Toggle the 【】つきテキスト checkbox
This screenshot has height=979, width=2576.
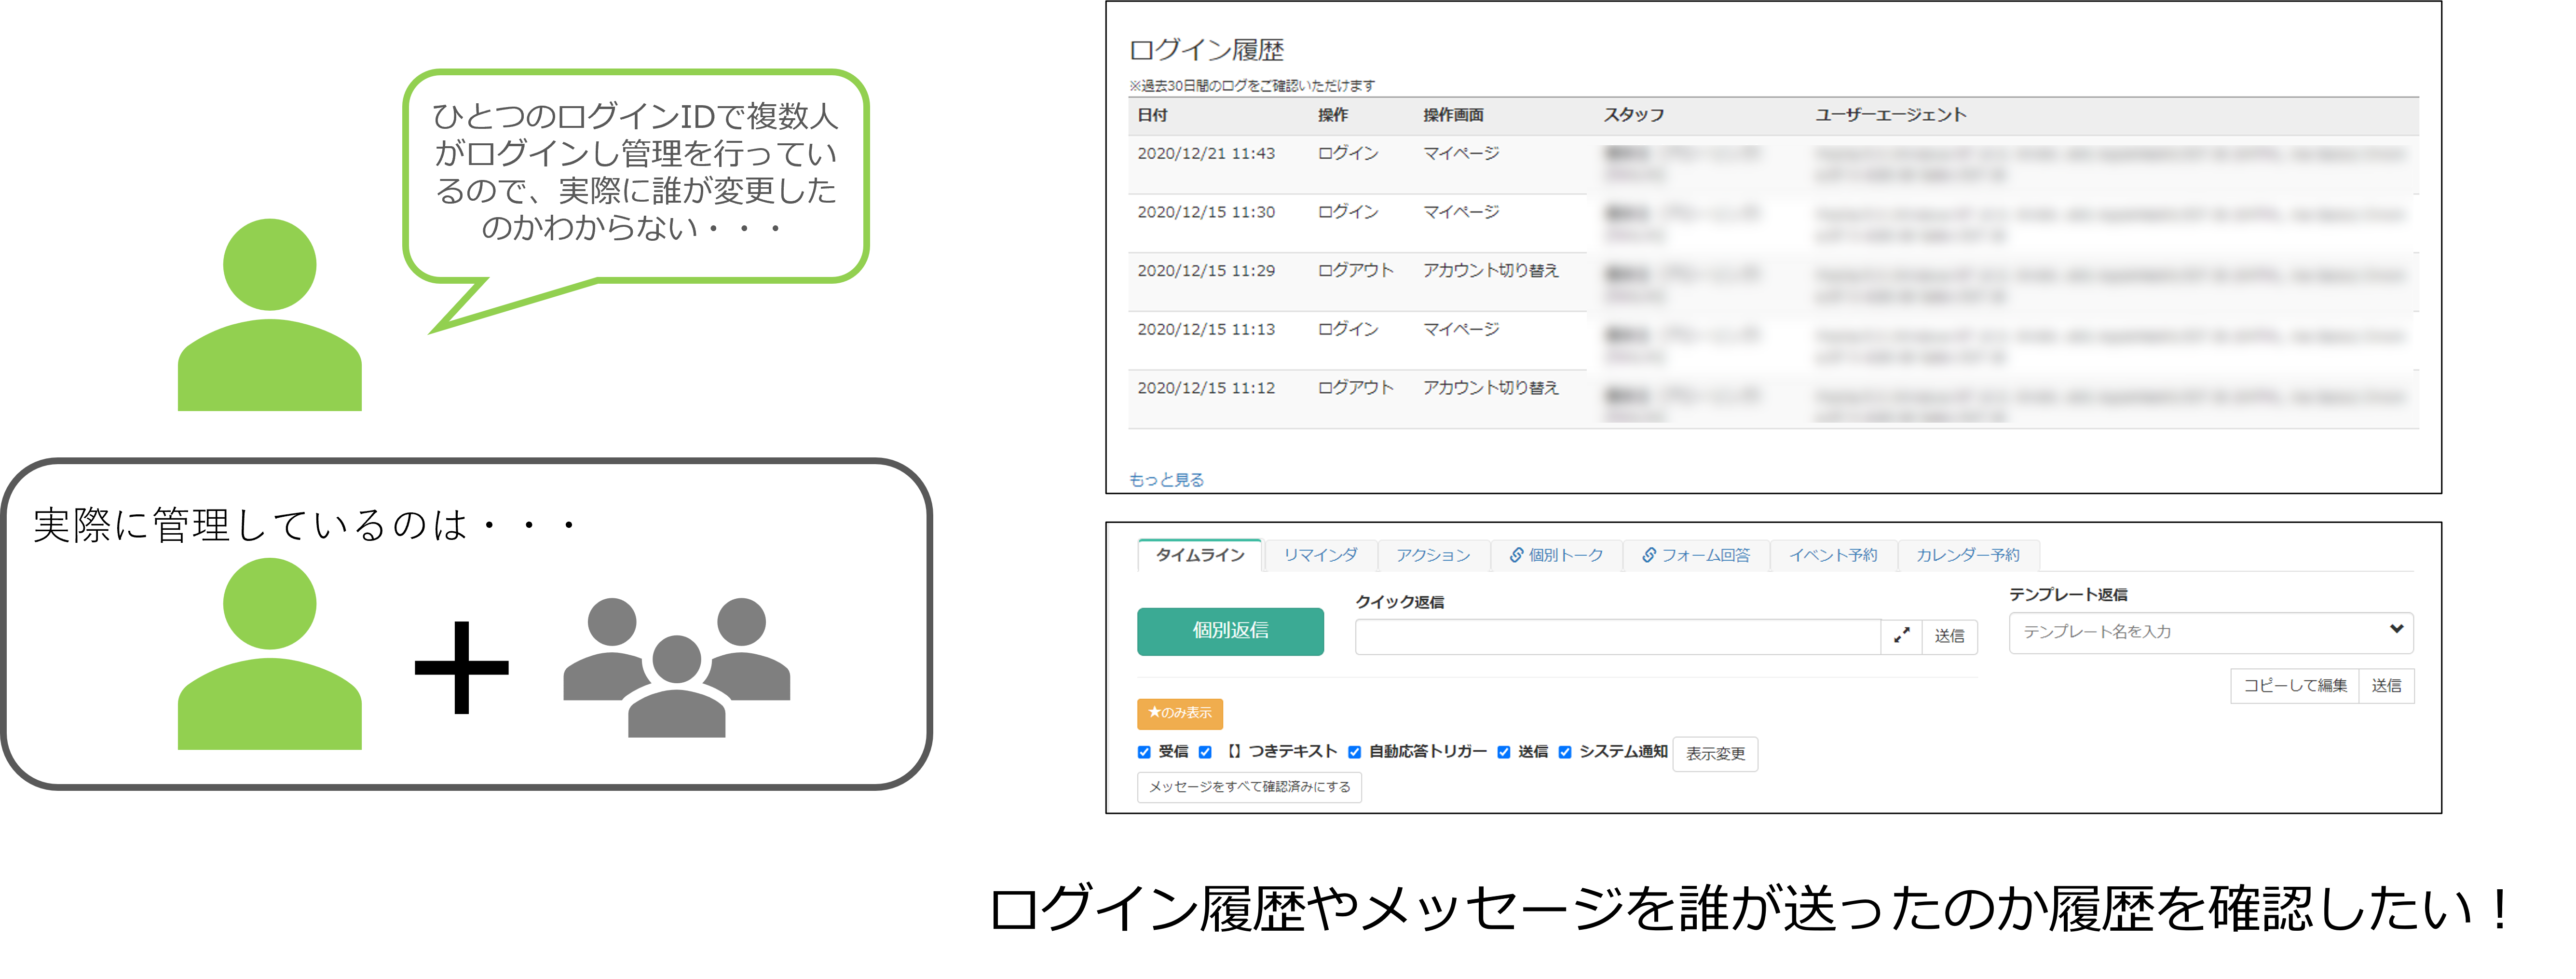(x=1205, y=752)
